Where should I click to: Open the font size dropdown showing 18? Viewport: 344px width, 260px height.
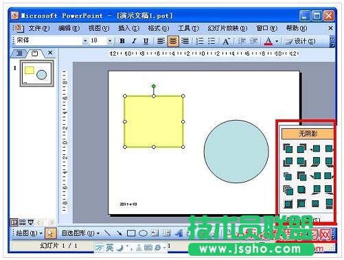110,41
